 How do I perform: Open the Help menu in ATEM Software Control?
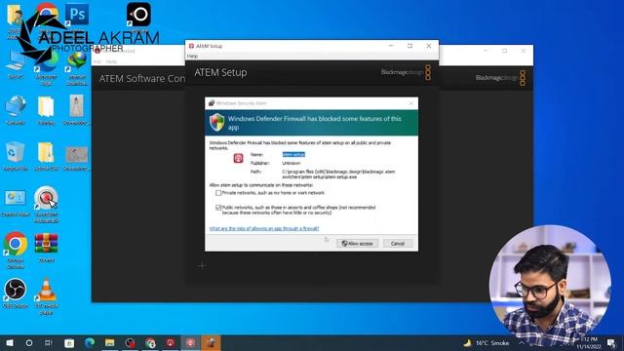click(x=111, y=61)
